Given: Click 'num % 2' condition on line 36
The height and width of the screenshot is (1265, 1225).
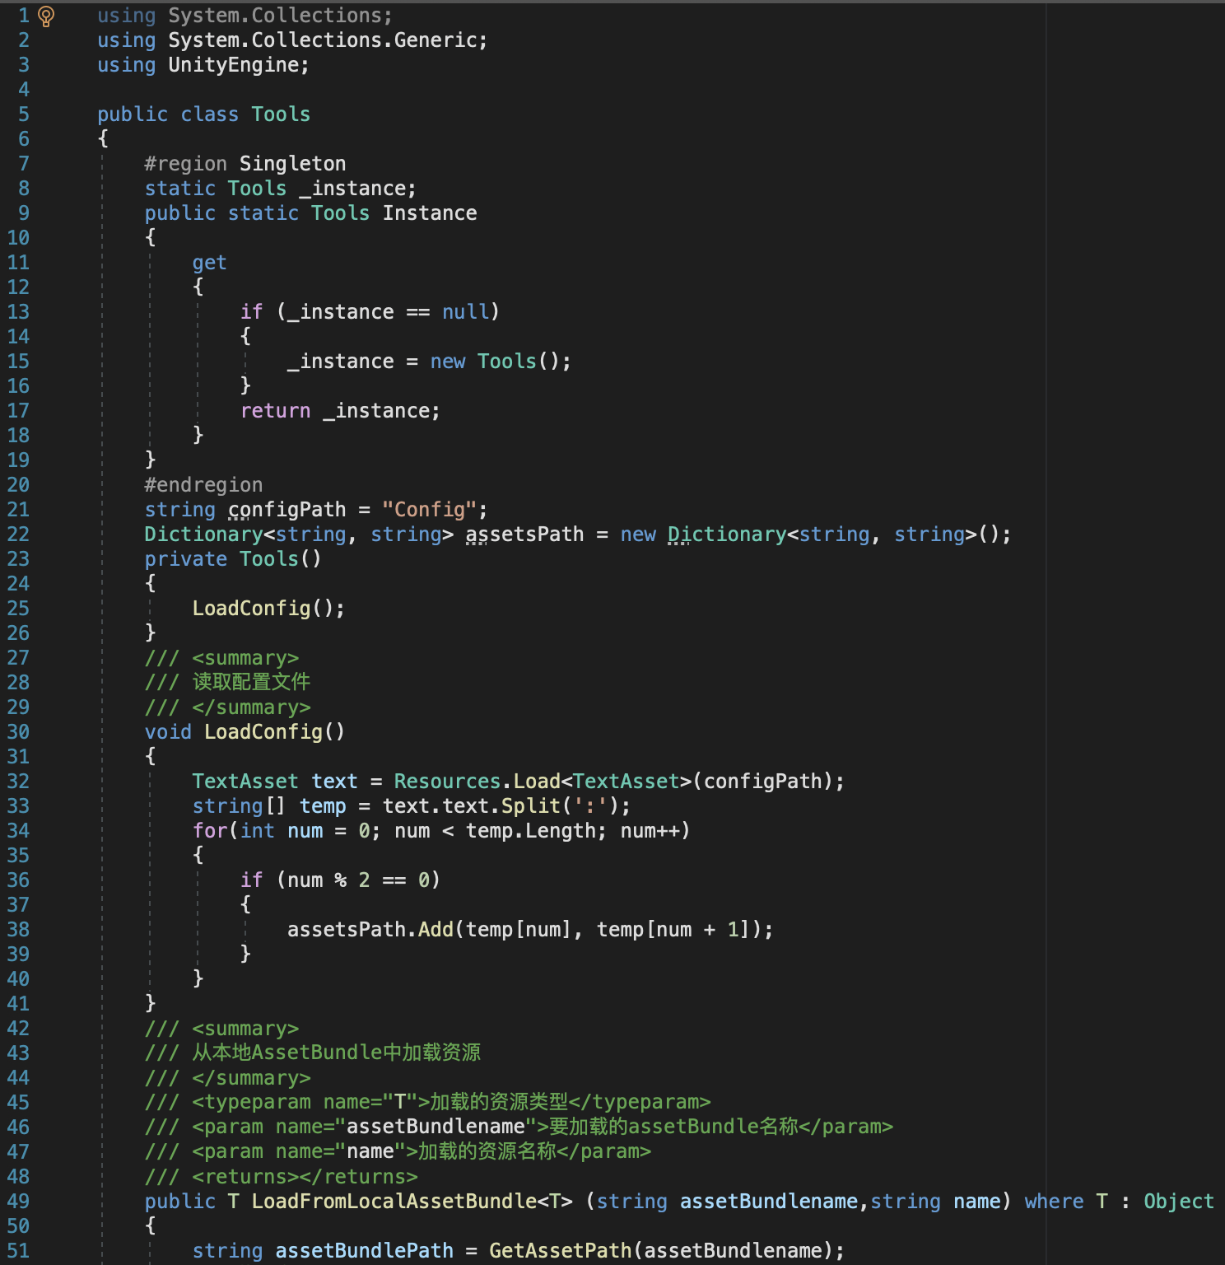Looking at the screenshot, I should click(x=328, y=880).
